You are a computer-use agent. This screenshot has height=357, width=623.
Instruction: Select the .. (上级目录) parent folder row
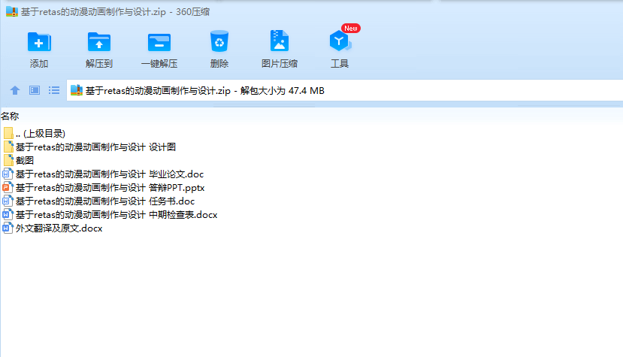coord(34,134)
